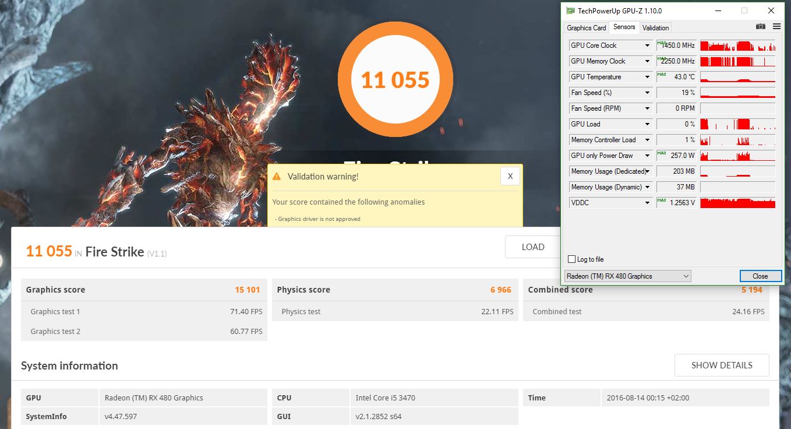Click the 43.0 °C temperature value

(676, 77)
